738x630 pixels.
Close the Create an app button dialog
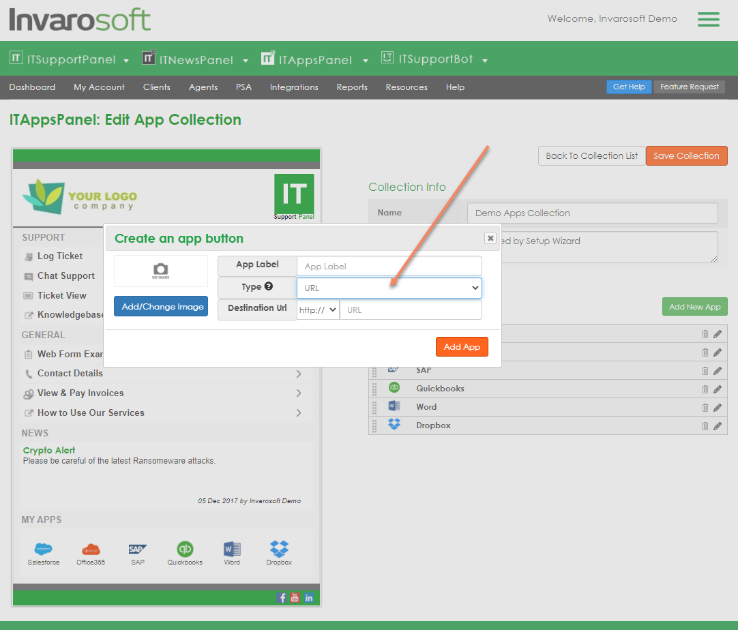pyautogui.click(x=490, y=238)
